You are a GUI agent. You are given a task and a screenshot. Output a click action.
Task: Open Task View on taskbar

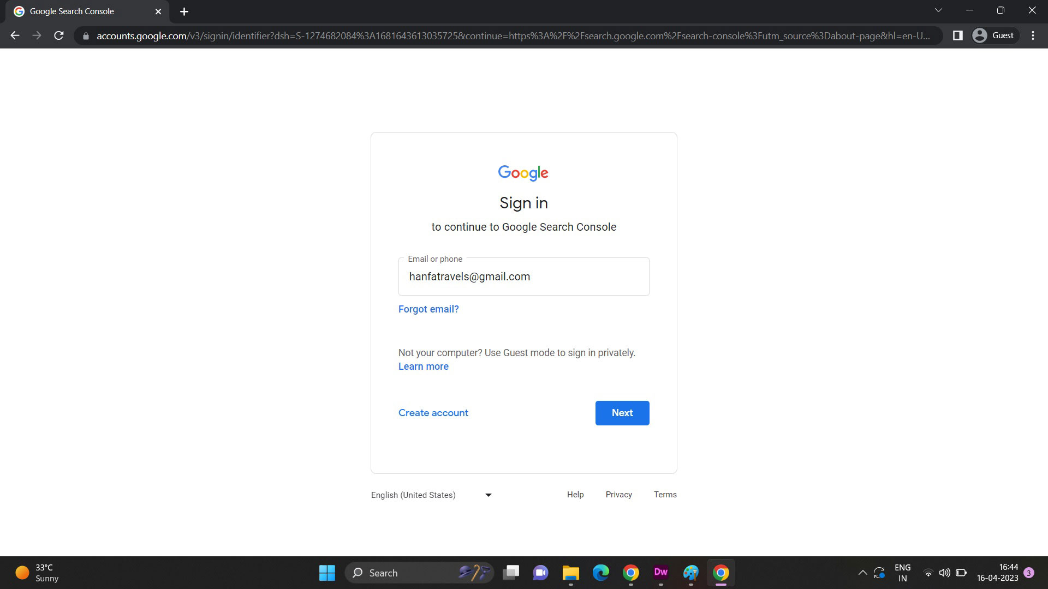coord(511,573)
